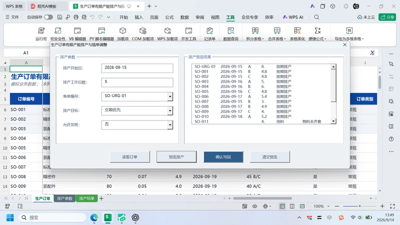
Task: Click the 预览排产 button
Action: (176, 157)
